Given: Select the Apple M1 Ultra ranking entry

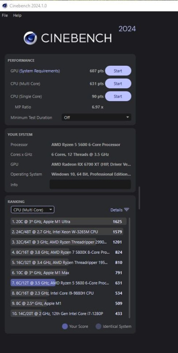Looking at the screenshot, I should click(x=68, y=222).
